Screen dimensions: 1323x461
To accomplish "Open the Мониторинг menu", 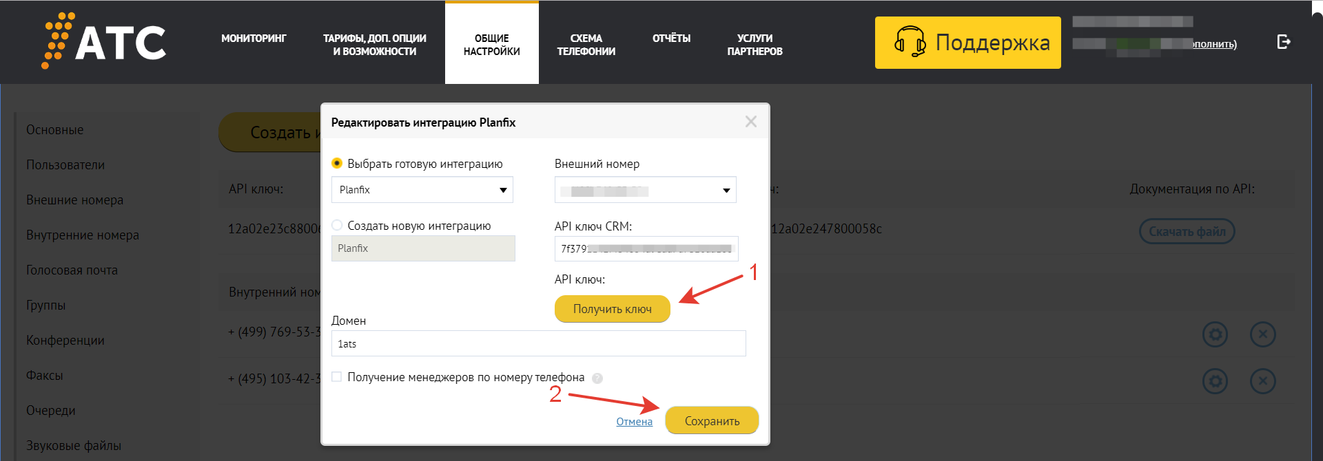I will (x=254, y=39).
